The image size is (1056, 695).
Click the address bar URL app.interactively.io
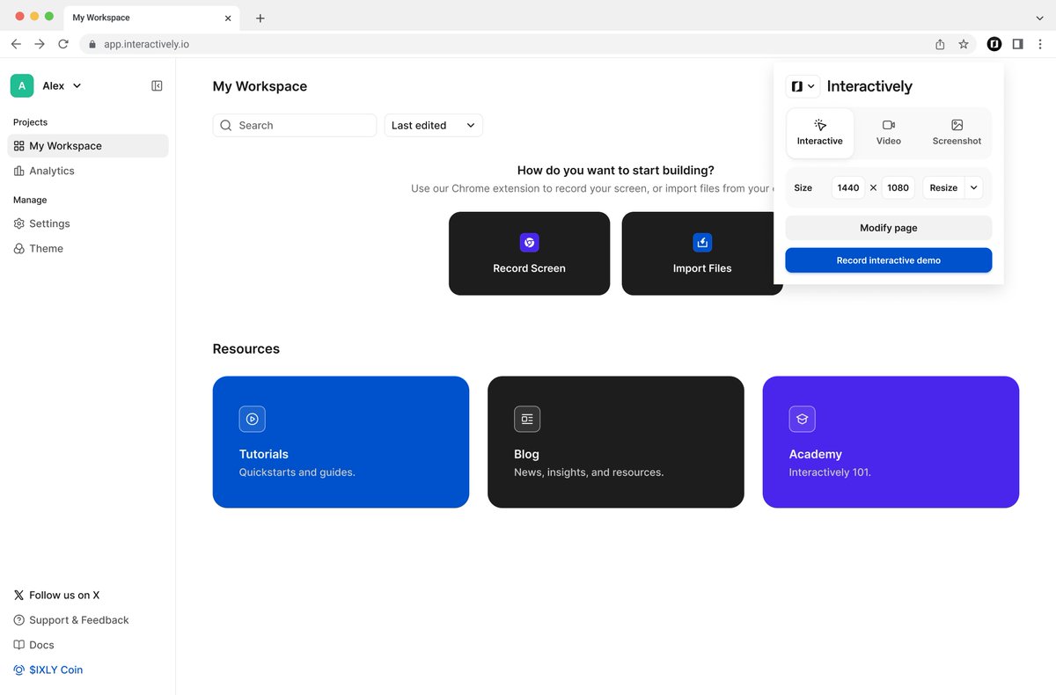146,44
